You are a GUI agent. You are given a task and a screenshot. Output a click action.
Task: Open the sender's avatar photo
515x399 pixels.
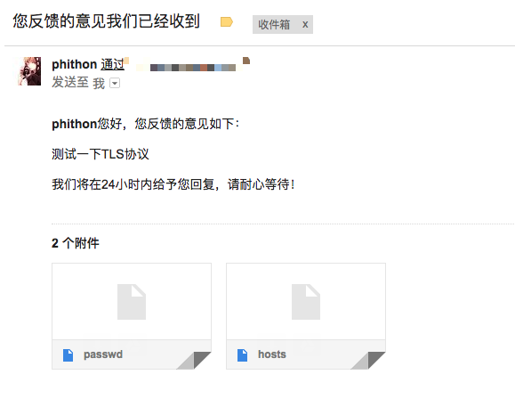29,71
